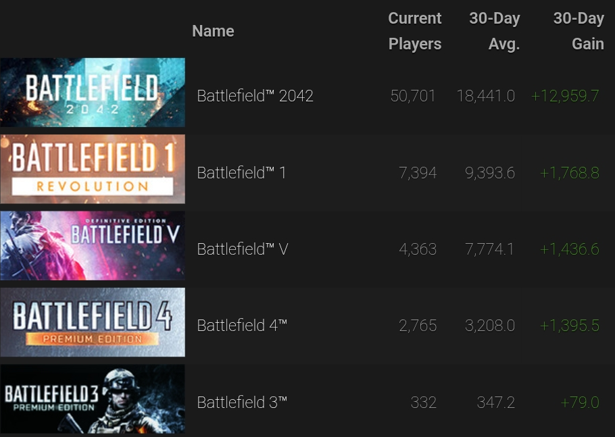615x437 pixels.
Task: Click the Battlefield 2042 banner thumbnail
Action: click(93, 93)
